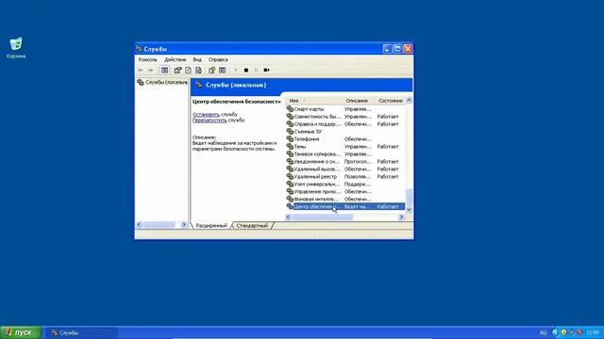Click the Refresh toolbar icon
Viewport: 604px width, 339px height.
pos(188,70)
